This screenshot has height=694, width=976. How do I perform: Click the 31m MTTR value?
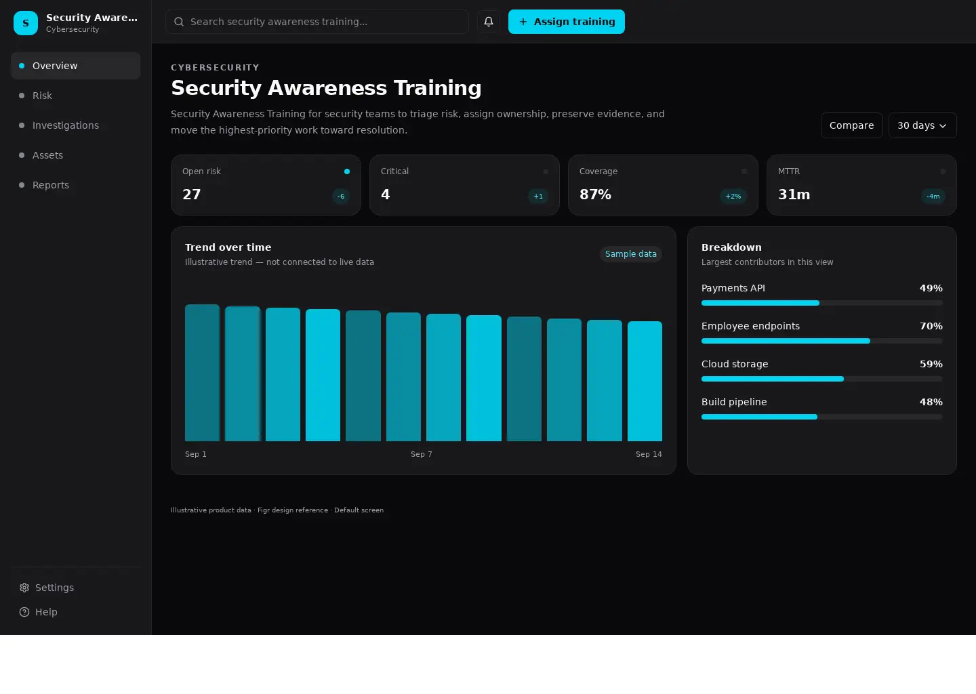tap(794, 195)
